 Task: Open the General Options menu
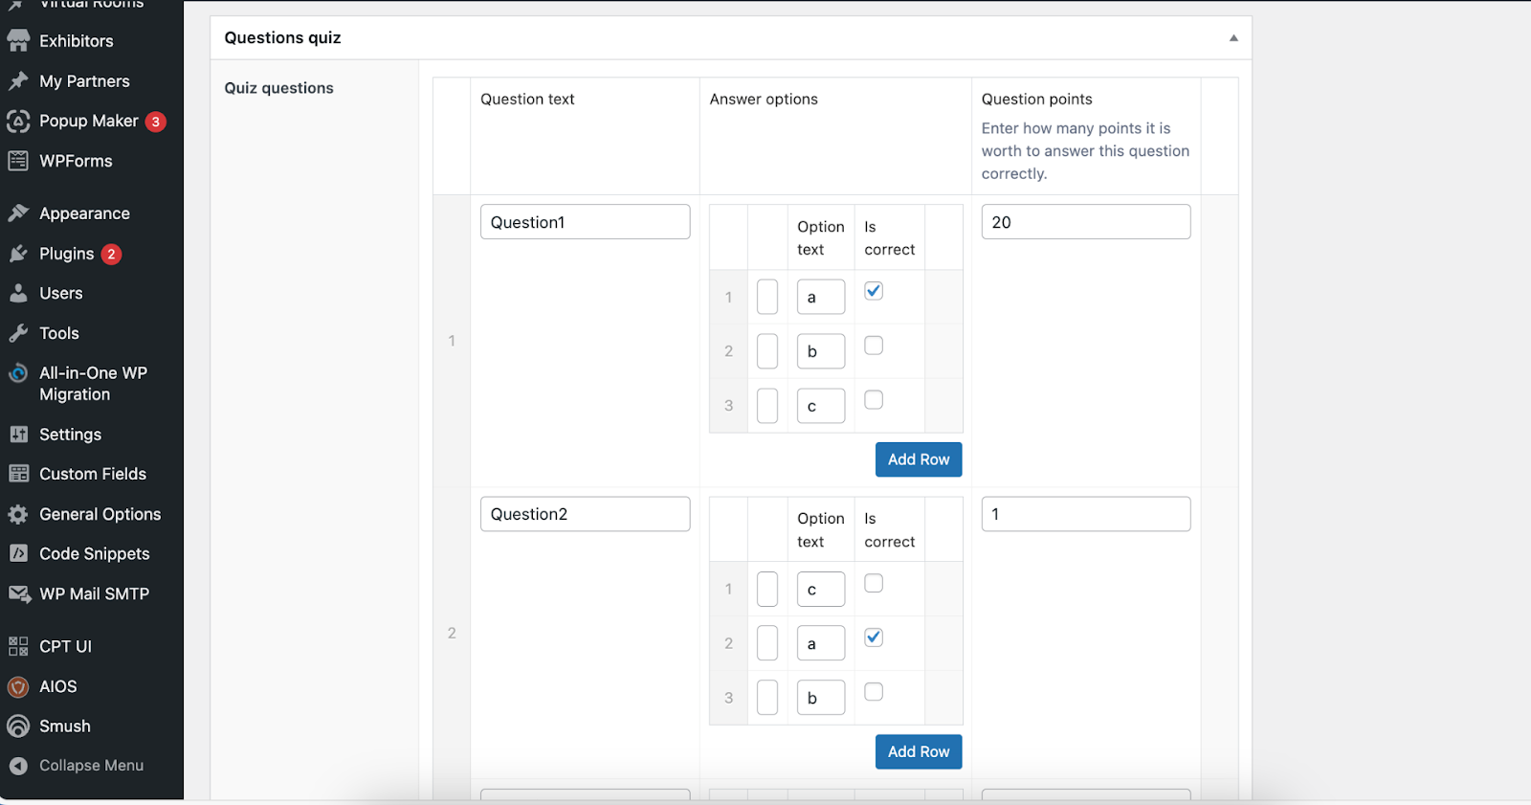(100, 514)
